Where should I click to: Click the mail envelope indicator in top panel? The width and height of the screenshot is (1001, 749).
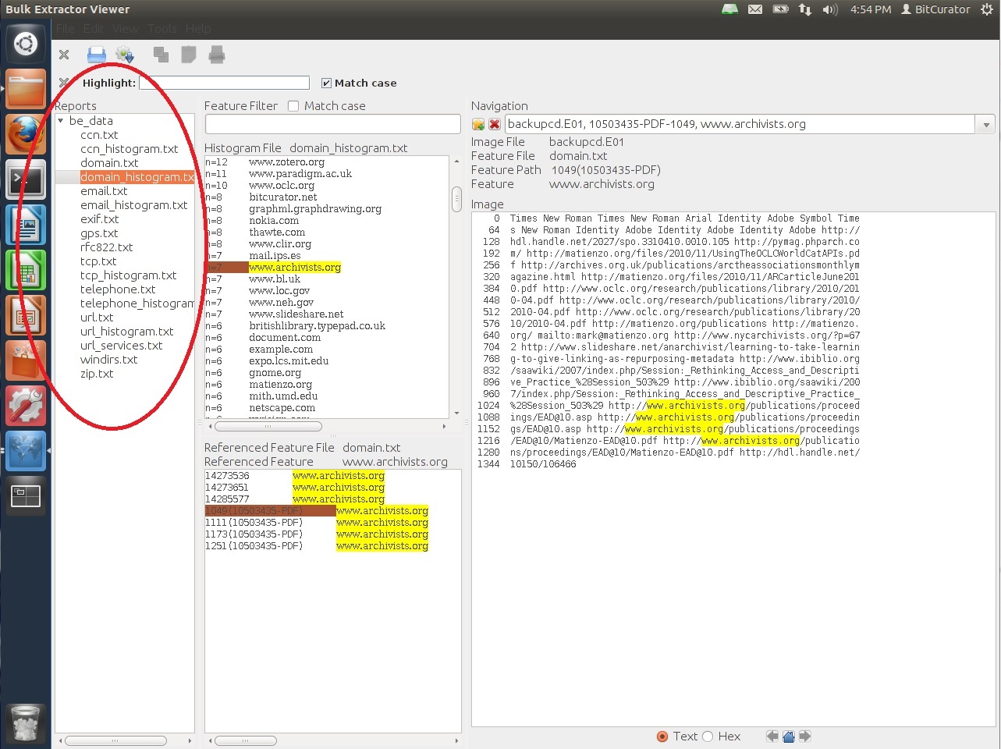pos(755,9)
